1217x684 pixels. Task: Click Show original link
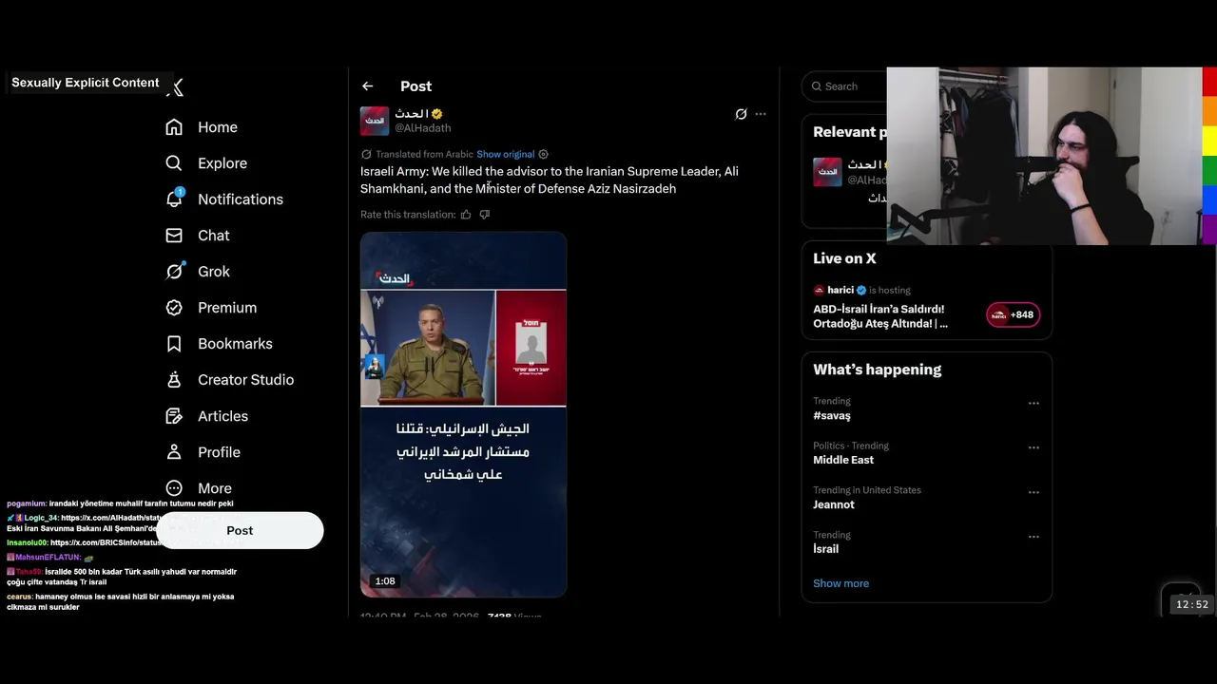[x=505, y=154]
